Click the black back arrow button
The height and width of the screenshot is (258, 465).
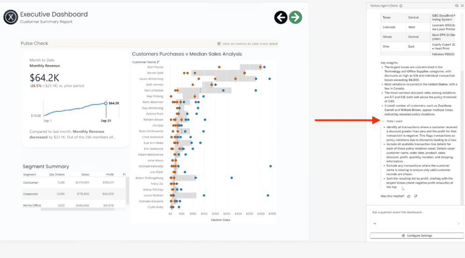[x=281, y=18]
